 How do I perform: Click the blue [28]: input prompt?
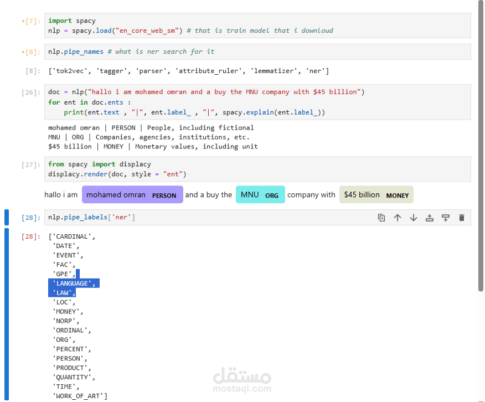tap(31, 218)
